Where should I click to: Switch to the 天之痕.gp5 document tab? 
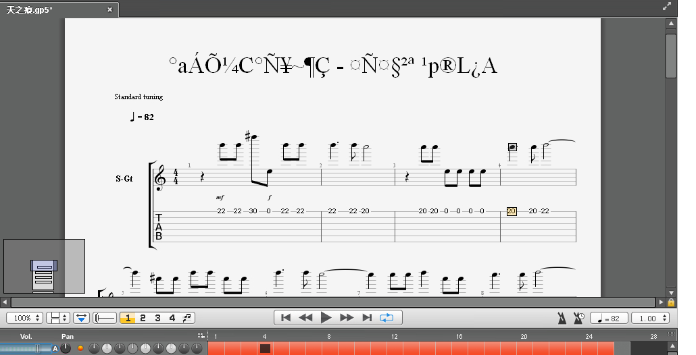tap(30, 9)
